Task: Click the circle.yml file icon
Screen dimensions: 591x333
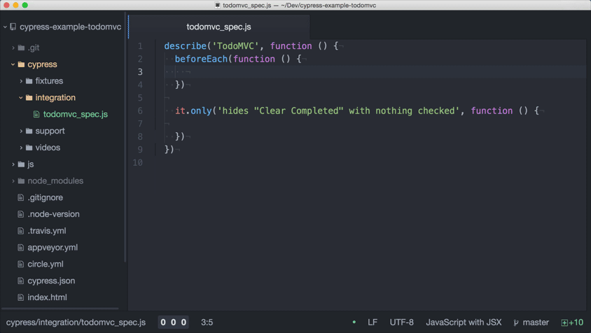Action: tap(21, 264)
